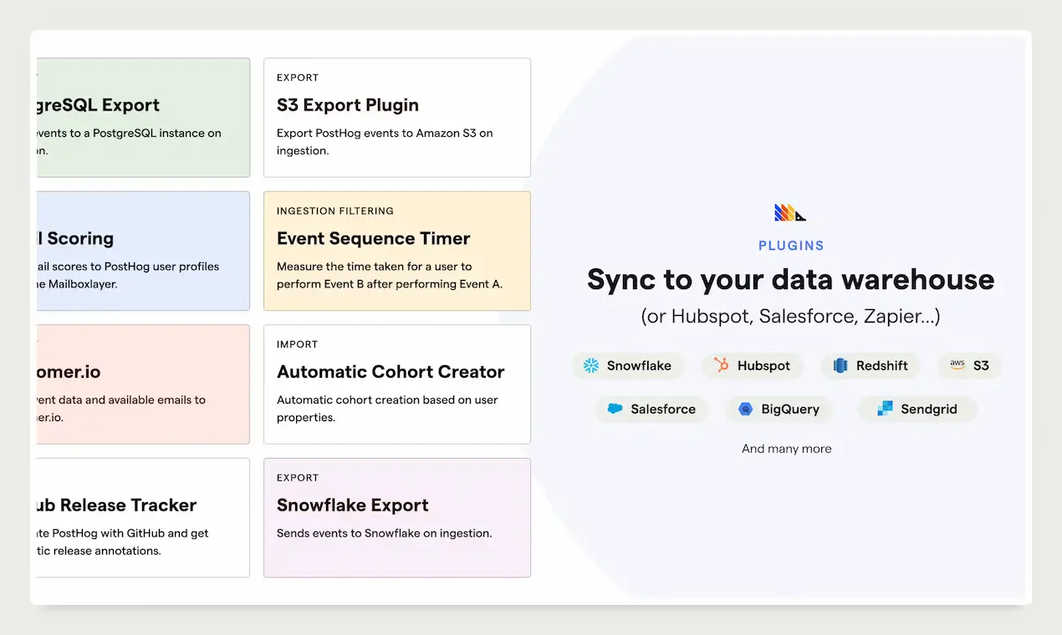Select the Email Scoring plugin card
1062x635 pixels.
point(142,251)
